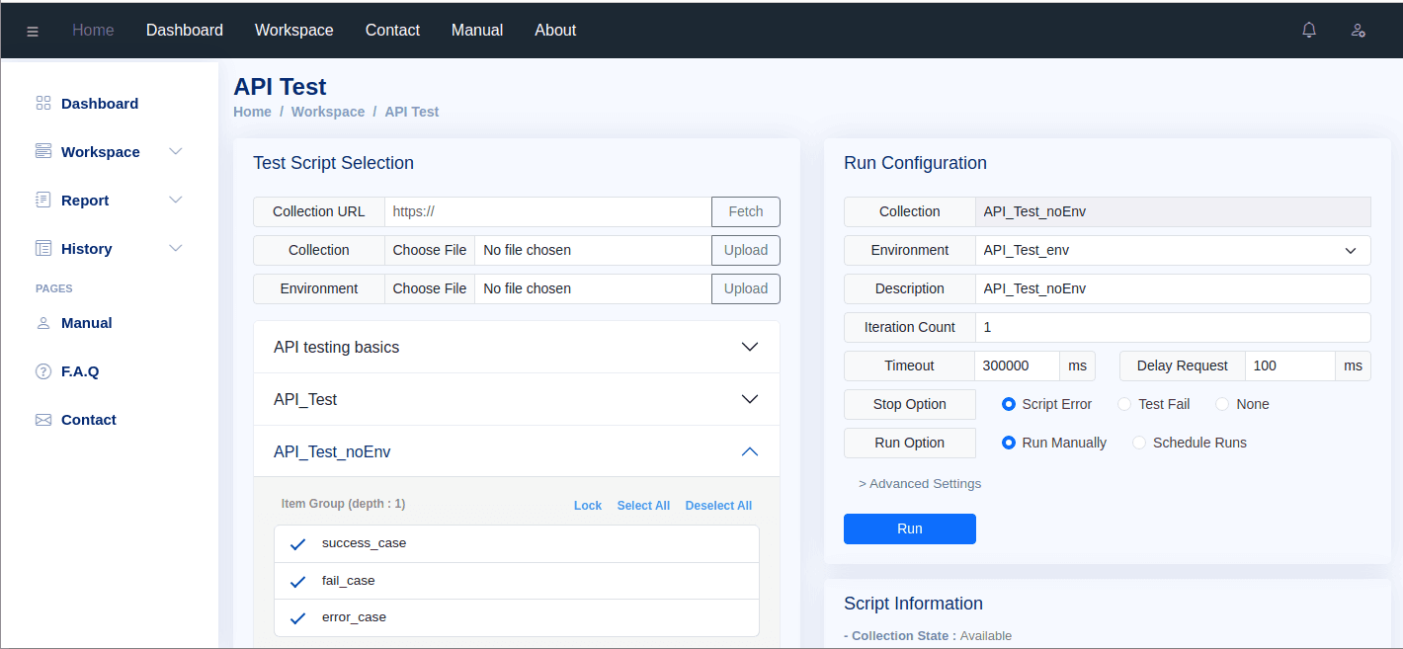Uncheck the fail_case item checkmark
The image size is (1403, 649).
pos(297,581)
